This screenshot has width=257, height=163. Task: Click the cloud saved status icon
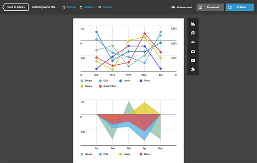pos(173,7)
